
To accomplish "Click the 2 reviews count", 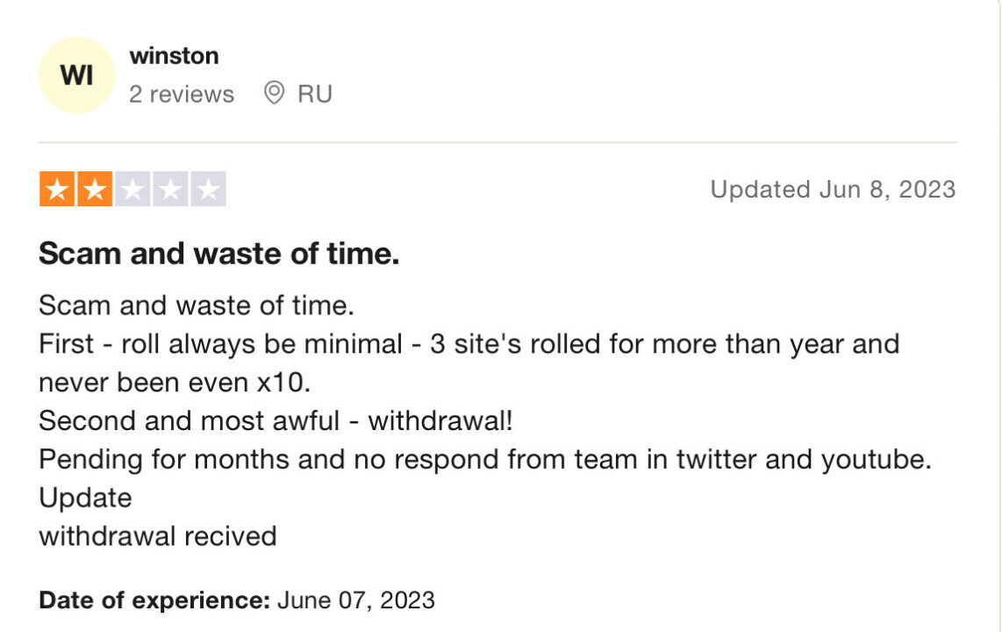I will click(182, 94).
